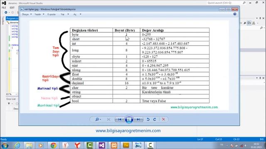Pin the lower right Visual Studio panel

[260, 78]
